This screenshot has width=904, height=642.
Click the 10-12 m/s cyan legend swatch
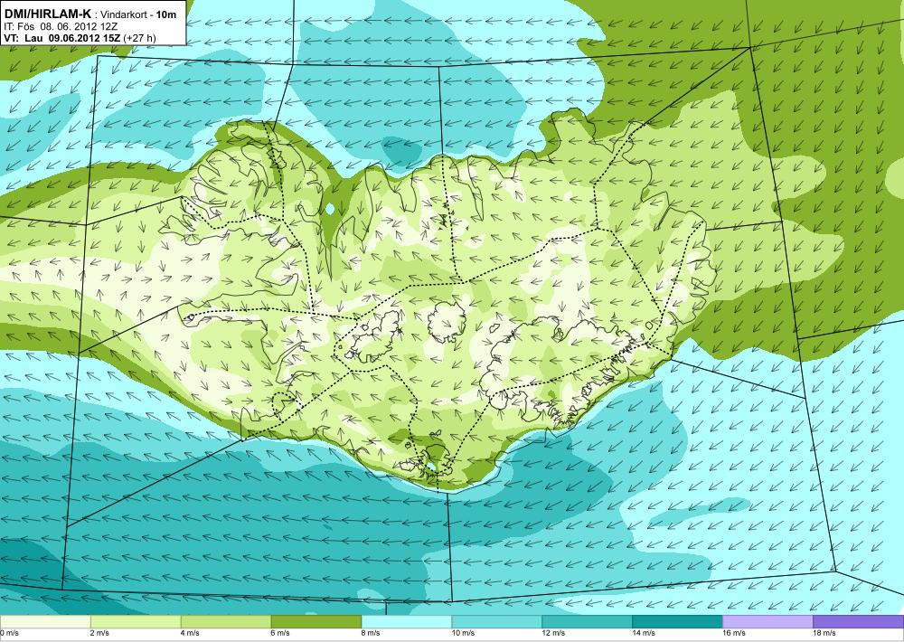pos(497,622)
